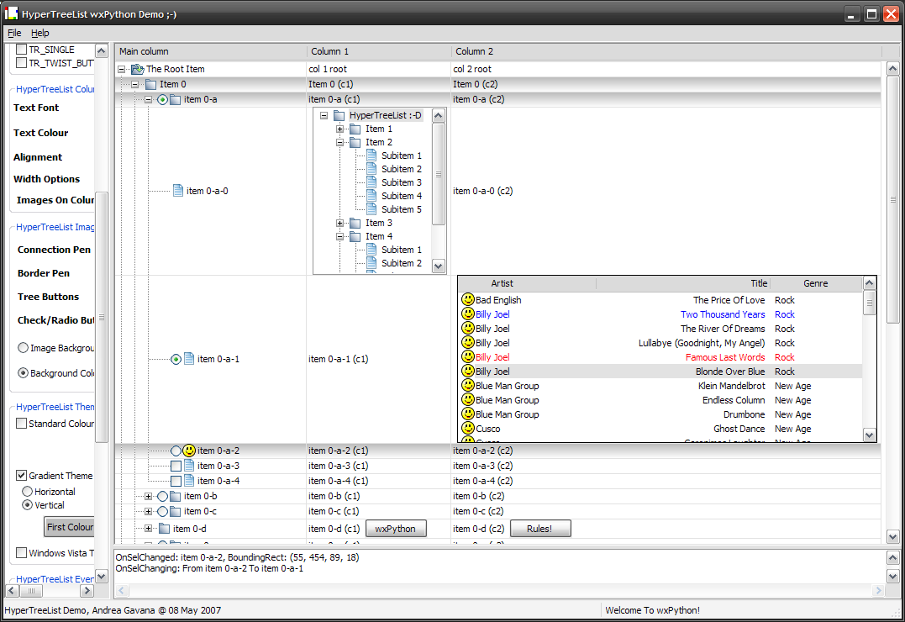Click the page icon next to Subitem 3
Screen dimensions: 905x622
point(371,182)
